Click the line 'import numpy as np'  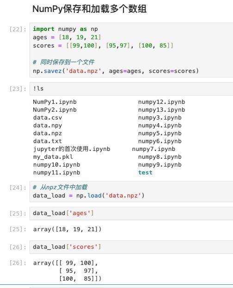(65, 29)
